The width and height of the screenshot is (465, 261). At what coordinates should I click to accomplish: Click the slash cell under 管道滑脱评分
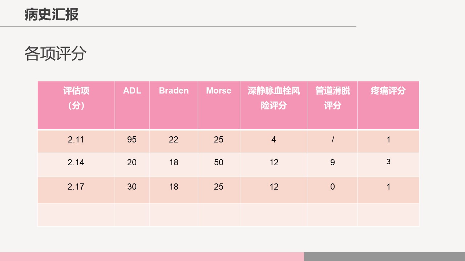click(x=332, y=140)
